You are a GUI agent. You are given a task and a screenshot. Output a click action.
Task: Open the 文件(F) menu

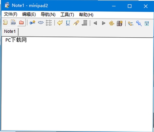coord(11,14)
